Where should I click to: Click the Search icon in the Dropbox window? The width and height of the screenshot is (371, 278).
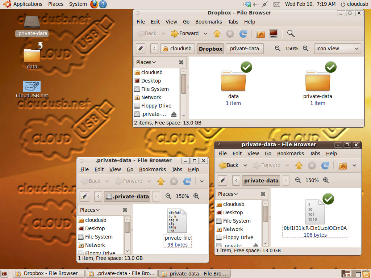coord(291,33)
